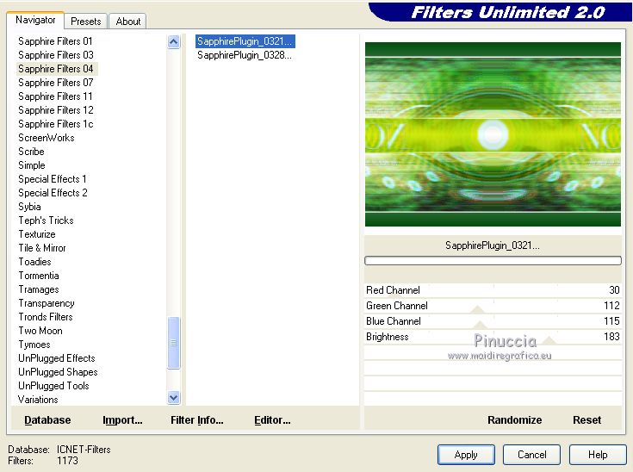The height and width of the screenshot is (472, 633).
Task: Select Sapphire Filters 11 category
Action: [55, 96]
